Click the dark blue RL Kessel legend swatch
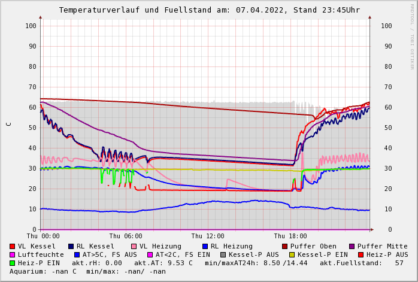Viewport: 418px width, 282px height. coord(71,247)
